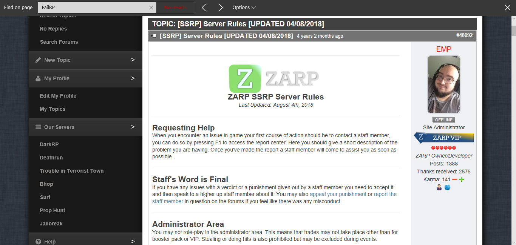Clear the find-on-page search field

pos(151,8)
